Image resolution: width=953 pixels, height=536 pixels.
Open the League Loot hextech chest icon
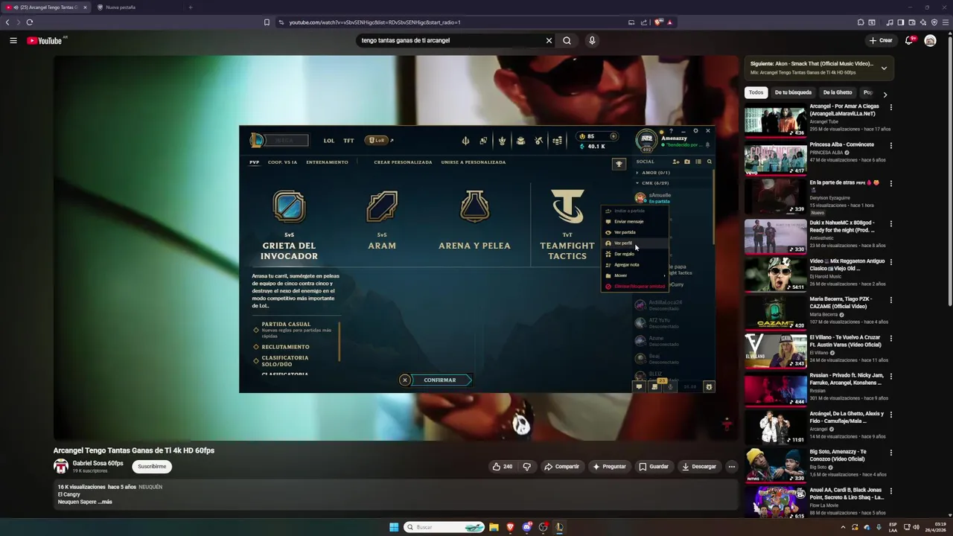point(520,141)
